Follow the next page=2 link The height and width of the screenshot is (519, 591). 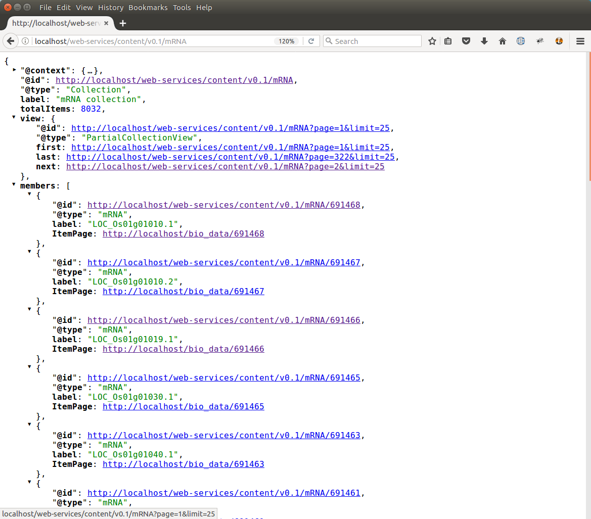[x=225, y=167]
